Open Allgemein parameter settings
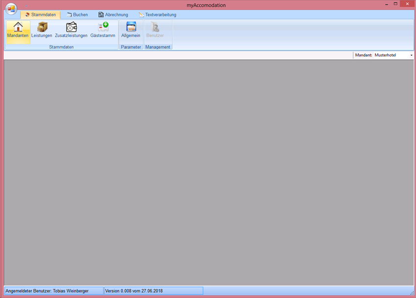Image resolution: width=416 pixels, height=298 pixels. tap(131, 30)
